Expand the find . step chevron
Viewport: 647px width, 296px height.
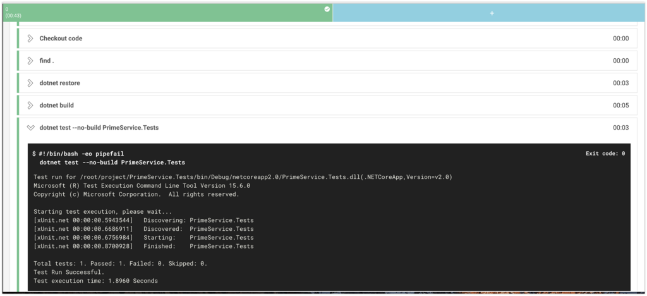(30, 61)
